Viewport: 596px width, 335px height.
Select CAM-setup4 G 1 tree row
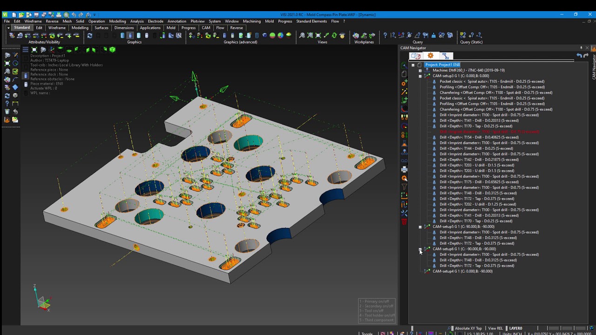coord(462,271)
